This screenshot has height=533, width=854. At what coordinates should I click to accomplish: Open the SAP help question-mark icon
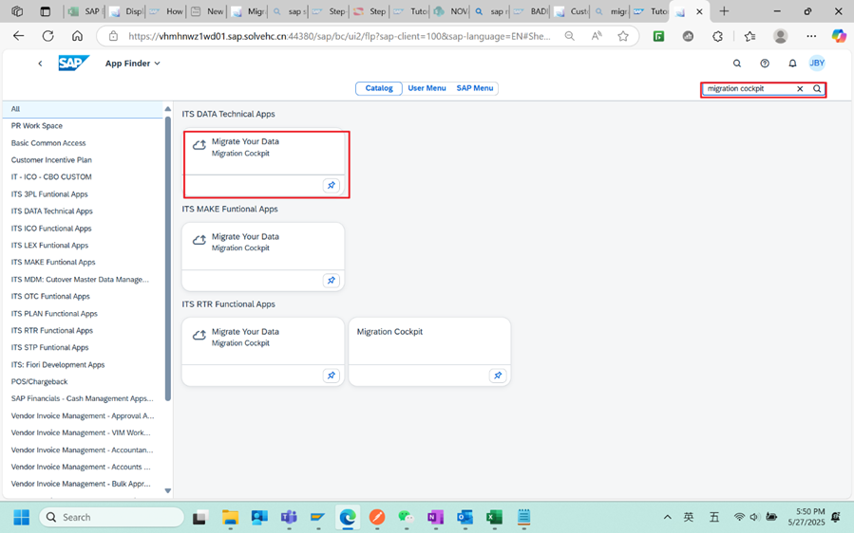pyautogui.click(x=765, y=64)
